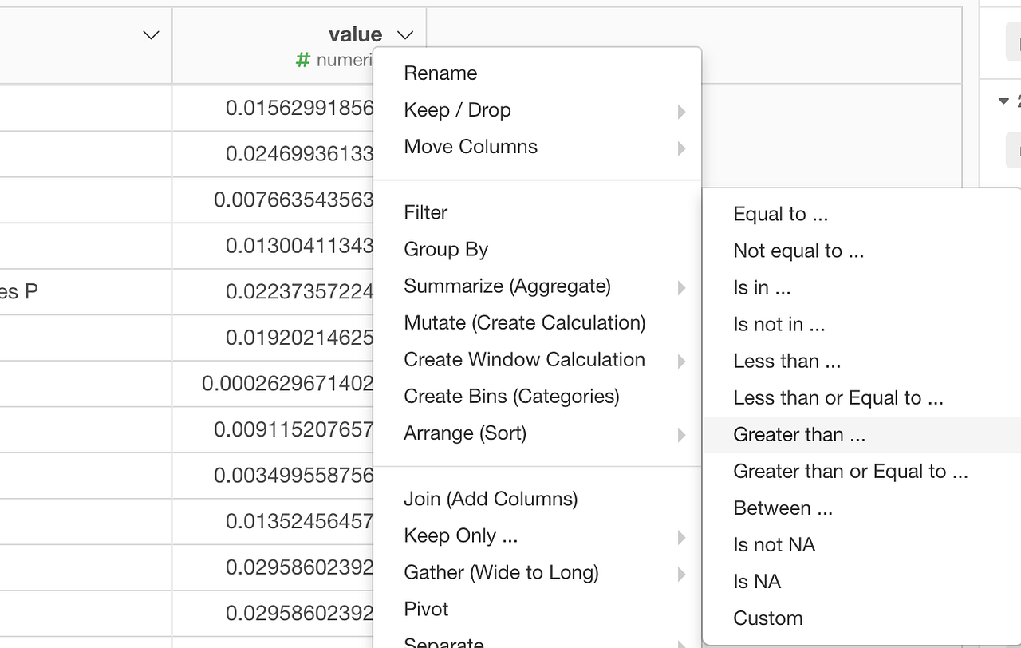The image size is (1021, 648).
Task: Collapse step 2 in the right panel
Action: pos(1003,101)
